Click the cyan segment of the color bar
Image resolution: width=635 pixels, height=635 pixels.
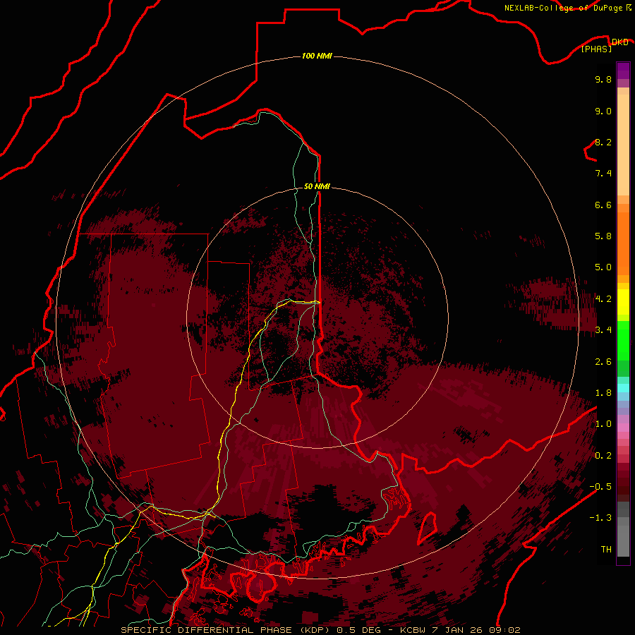(x=623, y=388)
